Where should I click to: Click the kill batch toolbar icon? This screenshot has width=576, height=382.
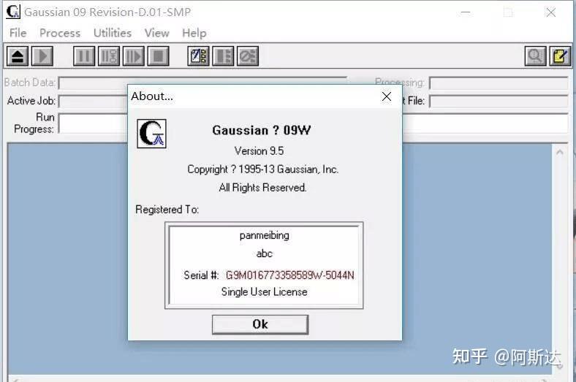pyautogui.click(x=248, y=56)
